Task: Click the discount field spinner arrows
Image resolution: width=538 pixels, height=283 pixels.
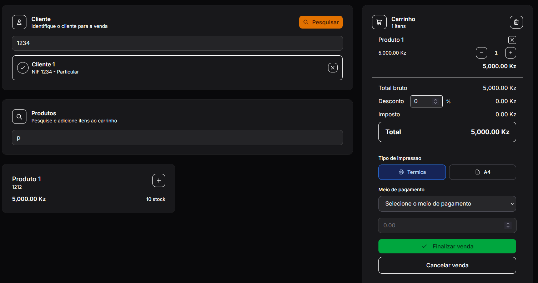Action: (436, 101)
